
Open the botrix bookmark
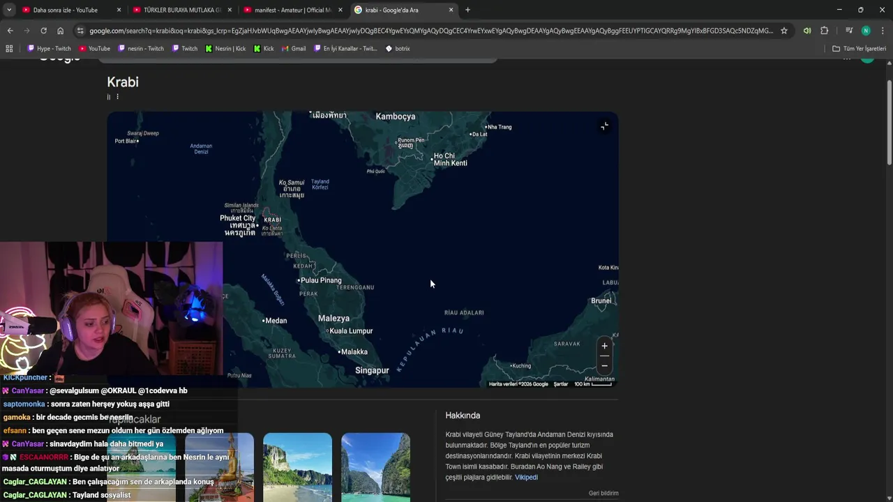[398, 49]
